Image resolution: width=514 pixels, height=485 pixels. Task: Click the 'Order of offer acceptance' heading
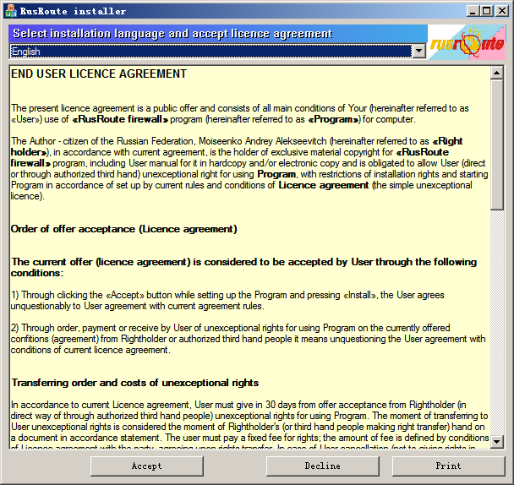coord(124,229)
